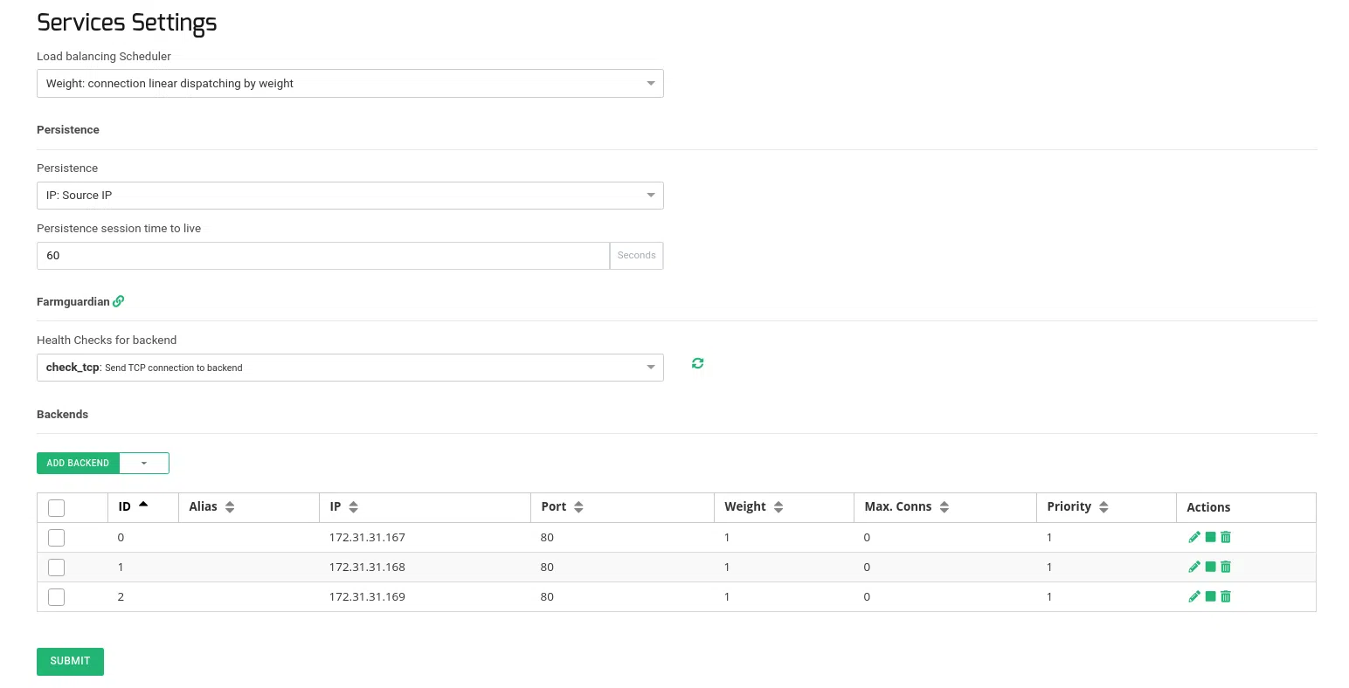
Task: Click Persistence session time to live field
Action: (322, 256)
